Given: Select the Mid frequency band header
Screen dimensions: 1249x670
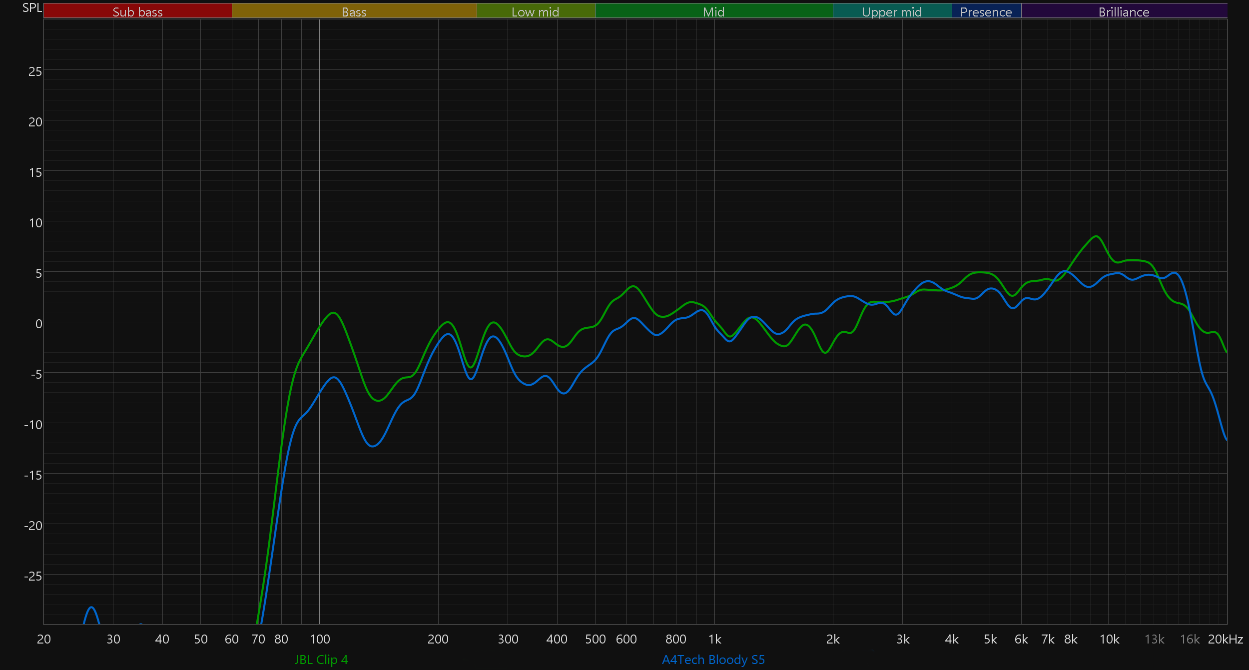Looking at the screenshot, I should [x=713, y=11].
